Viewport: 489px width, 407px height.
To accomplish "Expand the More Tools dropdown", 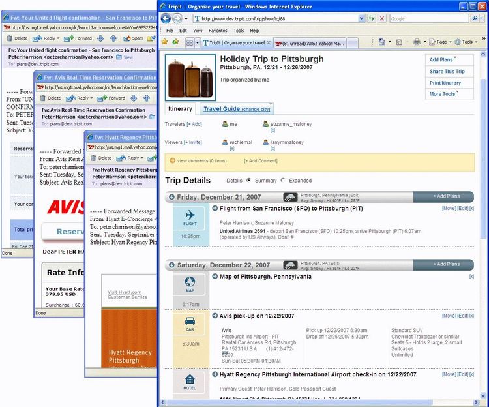I will tap(444, 94).
